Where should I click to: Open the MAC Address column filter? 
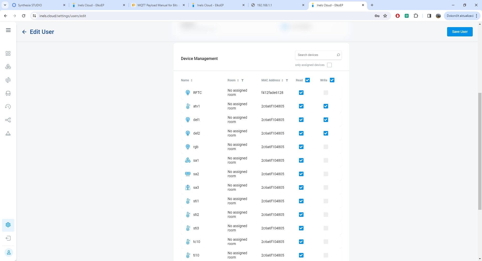pyautogui.click(x=287, y=80)
